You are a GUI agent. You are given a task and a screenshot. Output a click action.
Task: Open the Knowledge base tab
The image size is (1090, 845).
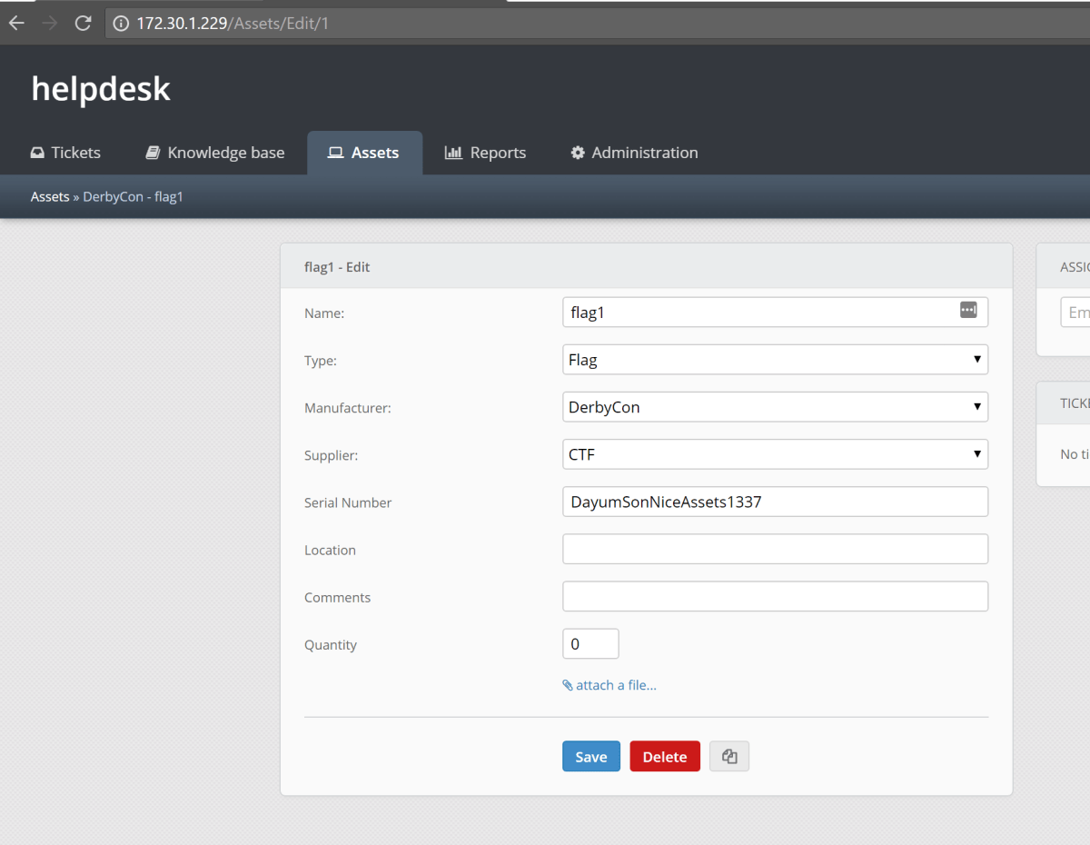tap(215, 153)
